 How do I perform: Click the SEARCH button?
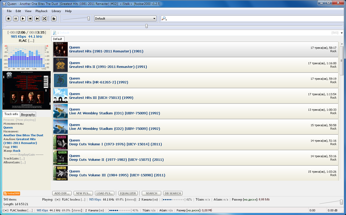point(151,193)
